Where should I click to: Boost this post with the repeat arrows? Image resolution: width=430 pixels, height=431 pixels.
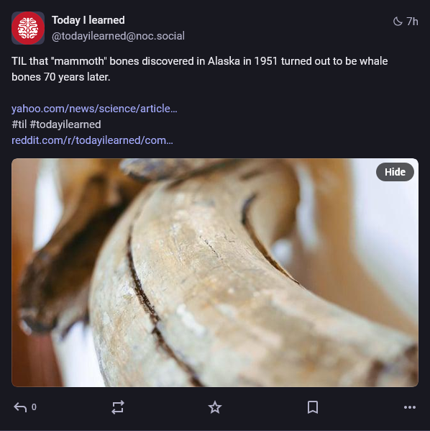tap(118, 407)
